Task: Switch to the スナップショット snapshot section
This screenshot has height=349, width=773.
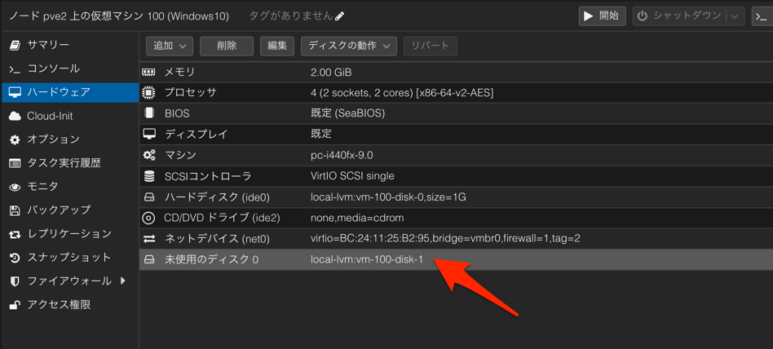Action: tap(68, 258)
